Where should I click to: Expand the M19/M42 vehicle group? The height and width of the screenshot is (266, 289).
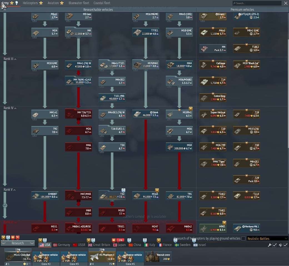click(x=146, y=65)
